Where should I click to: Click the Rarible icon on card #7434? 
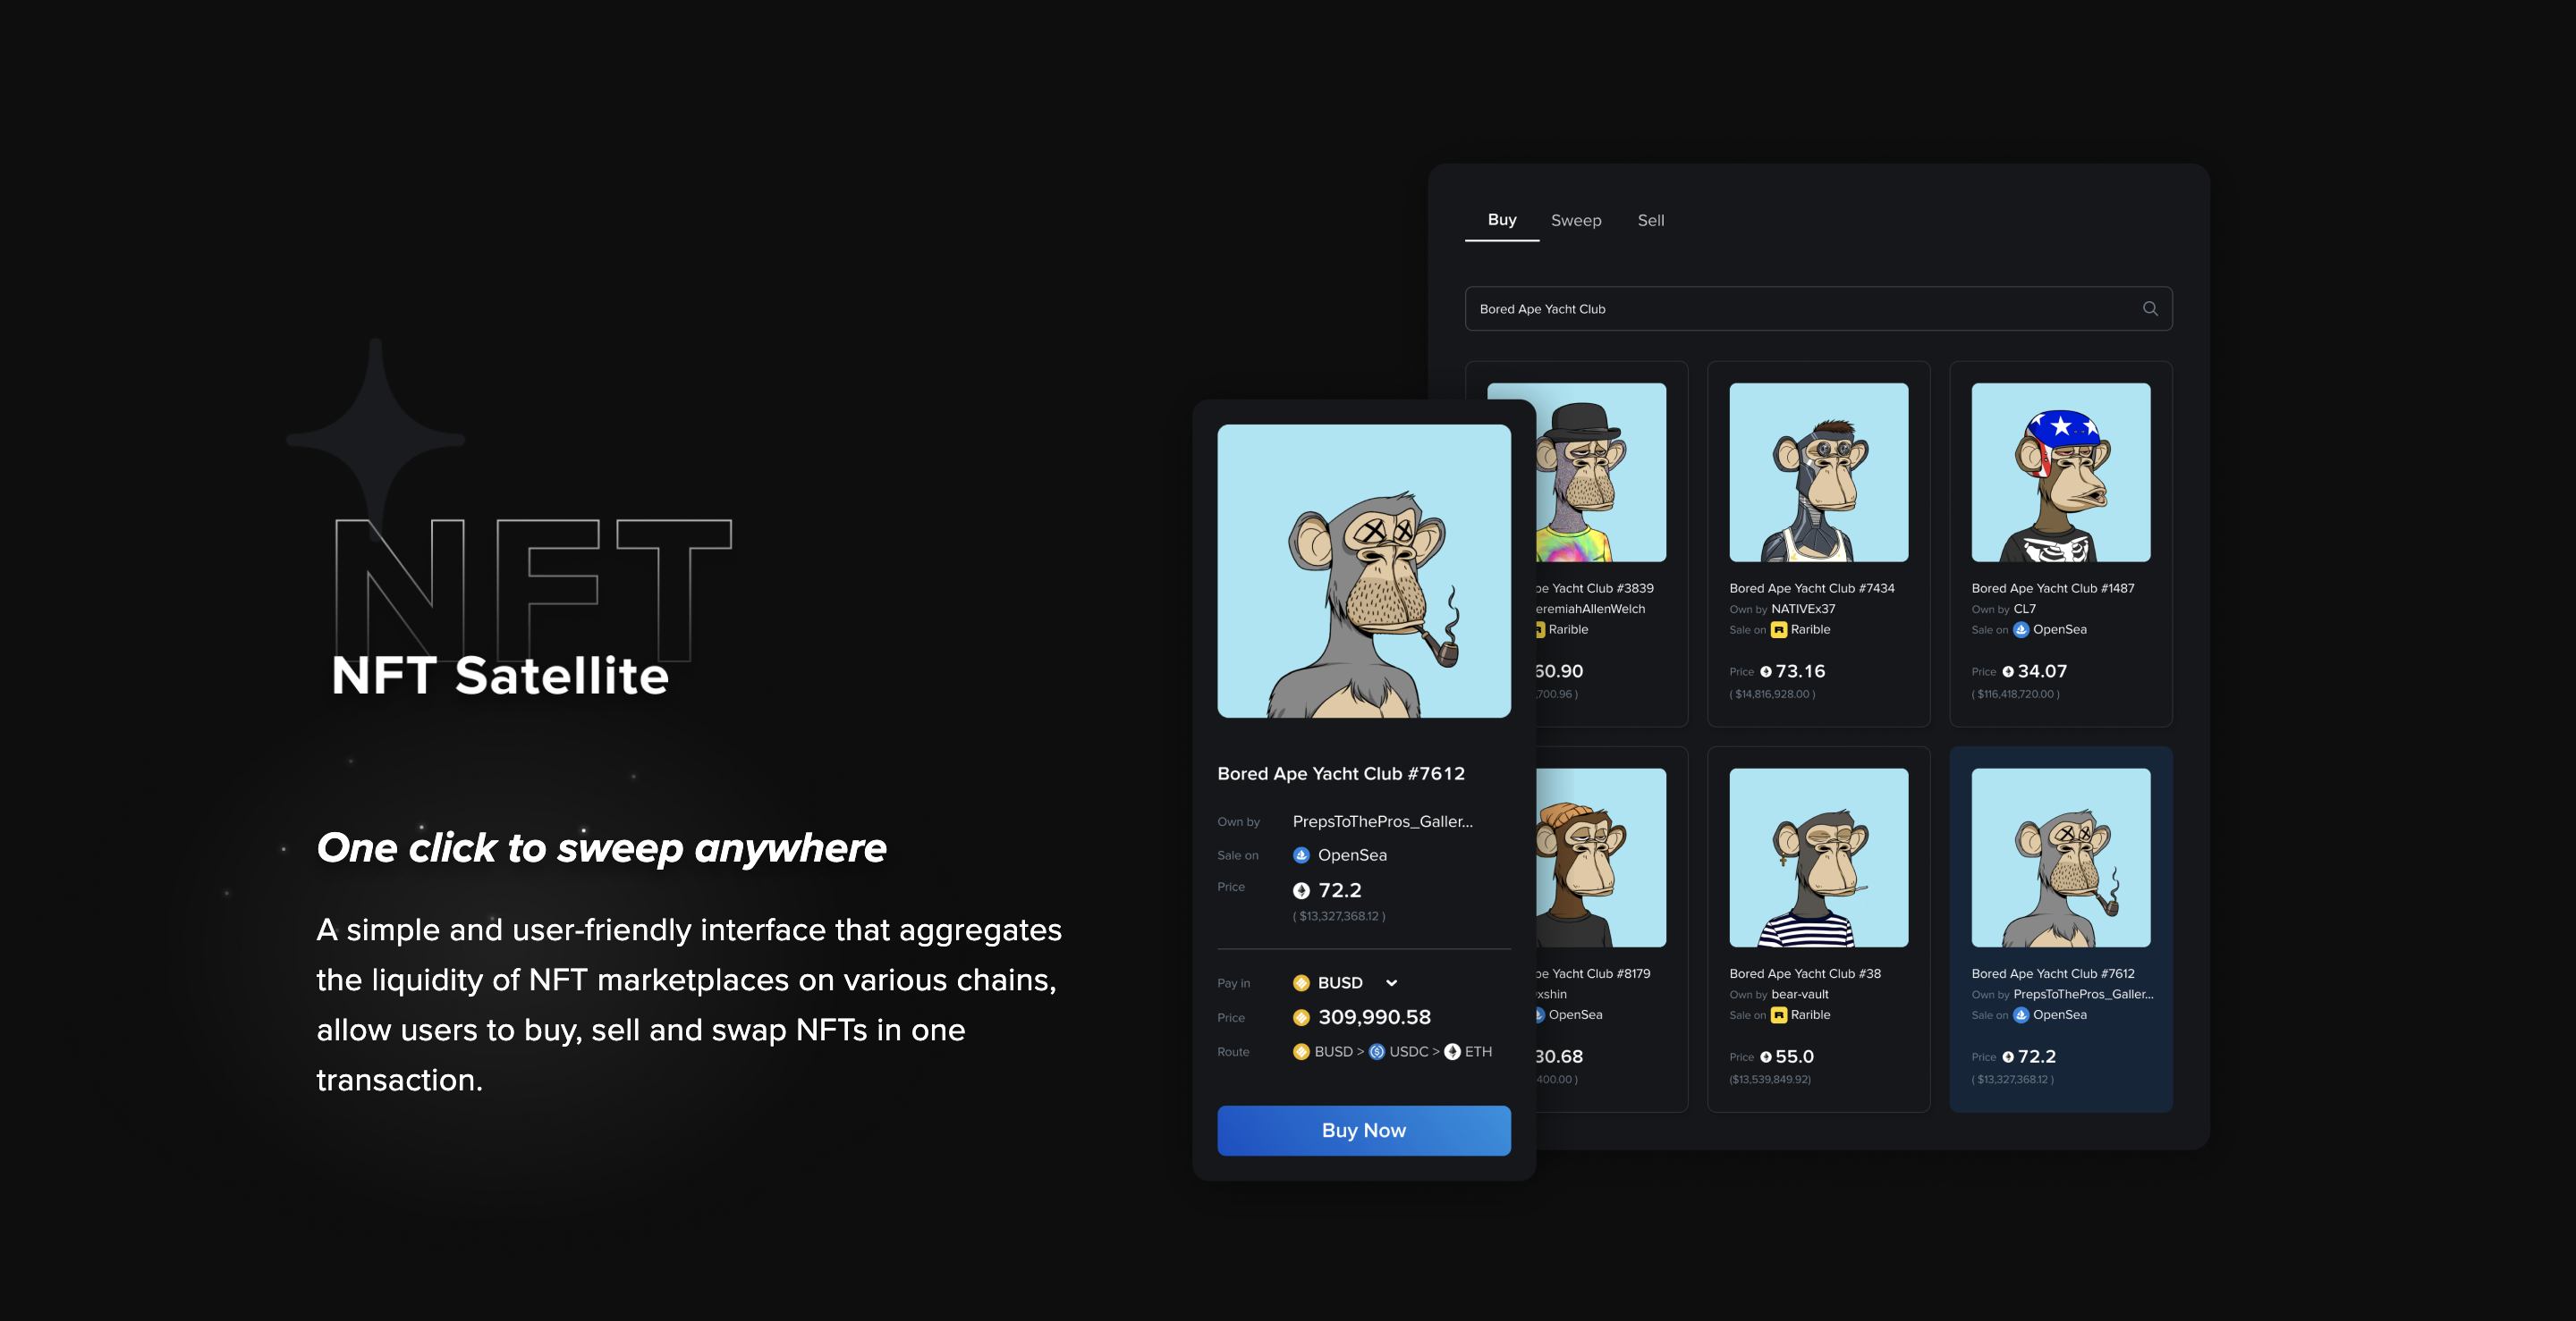pos(1778,629)
